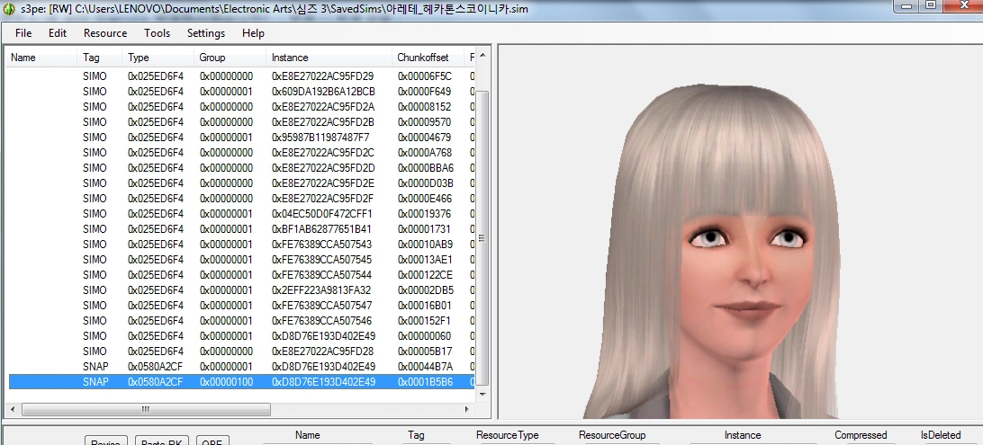Sort list by the Chunkoffset column header
This screenshot has height=445, width=983.
click(x=428, y=58)
